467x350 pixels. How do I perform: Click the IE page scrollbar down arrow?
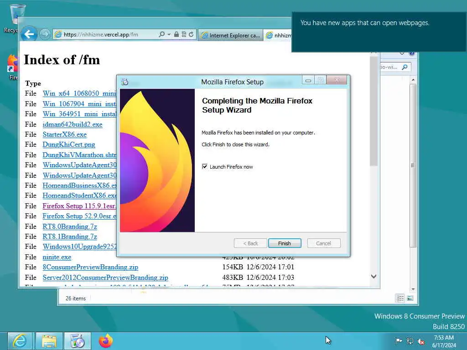pyautogui.click(x=374, y=277)
